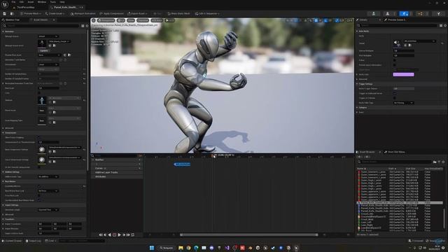Click the Make Static Mesh button

click(178, 13)
